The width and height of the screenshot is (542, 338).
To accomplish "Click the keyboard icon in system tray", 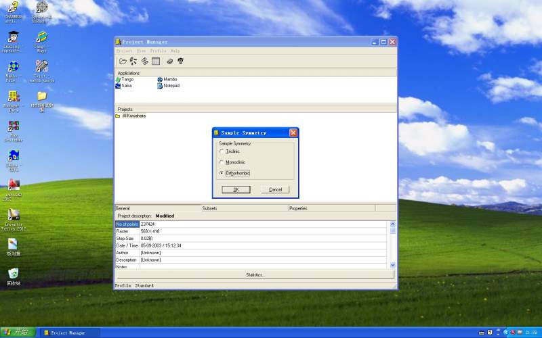I will [x=482, y=333].
